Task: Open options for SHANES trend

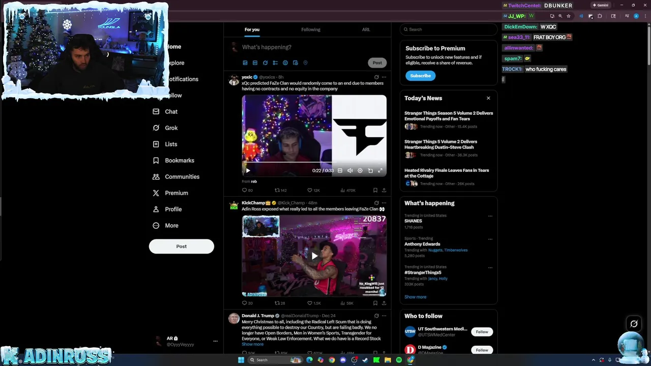Action: (x=490, y=216)
